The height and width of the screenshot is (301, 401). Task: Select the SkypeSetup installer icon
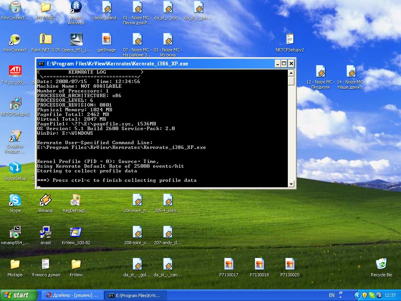point(15,169)
